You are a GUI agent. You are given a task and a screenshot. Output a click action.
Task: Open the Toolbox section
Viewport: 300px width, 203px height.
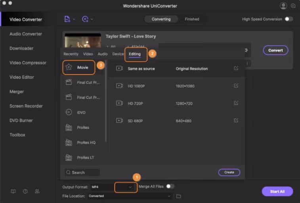click(x=17, y=135)
